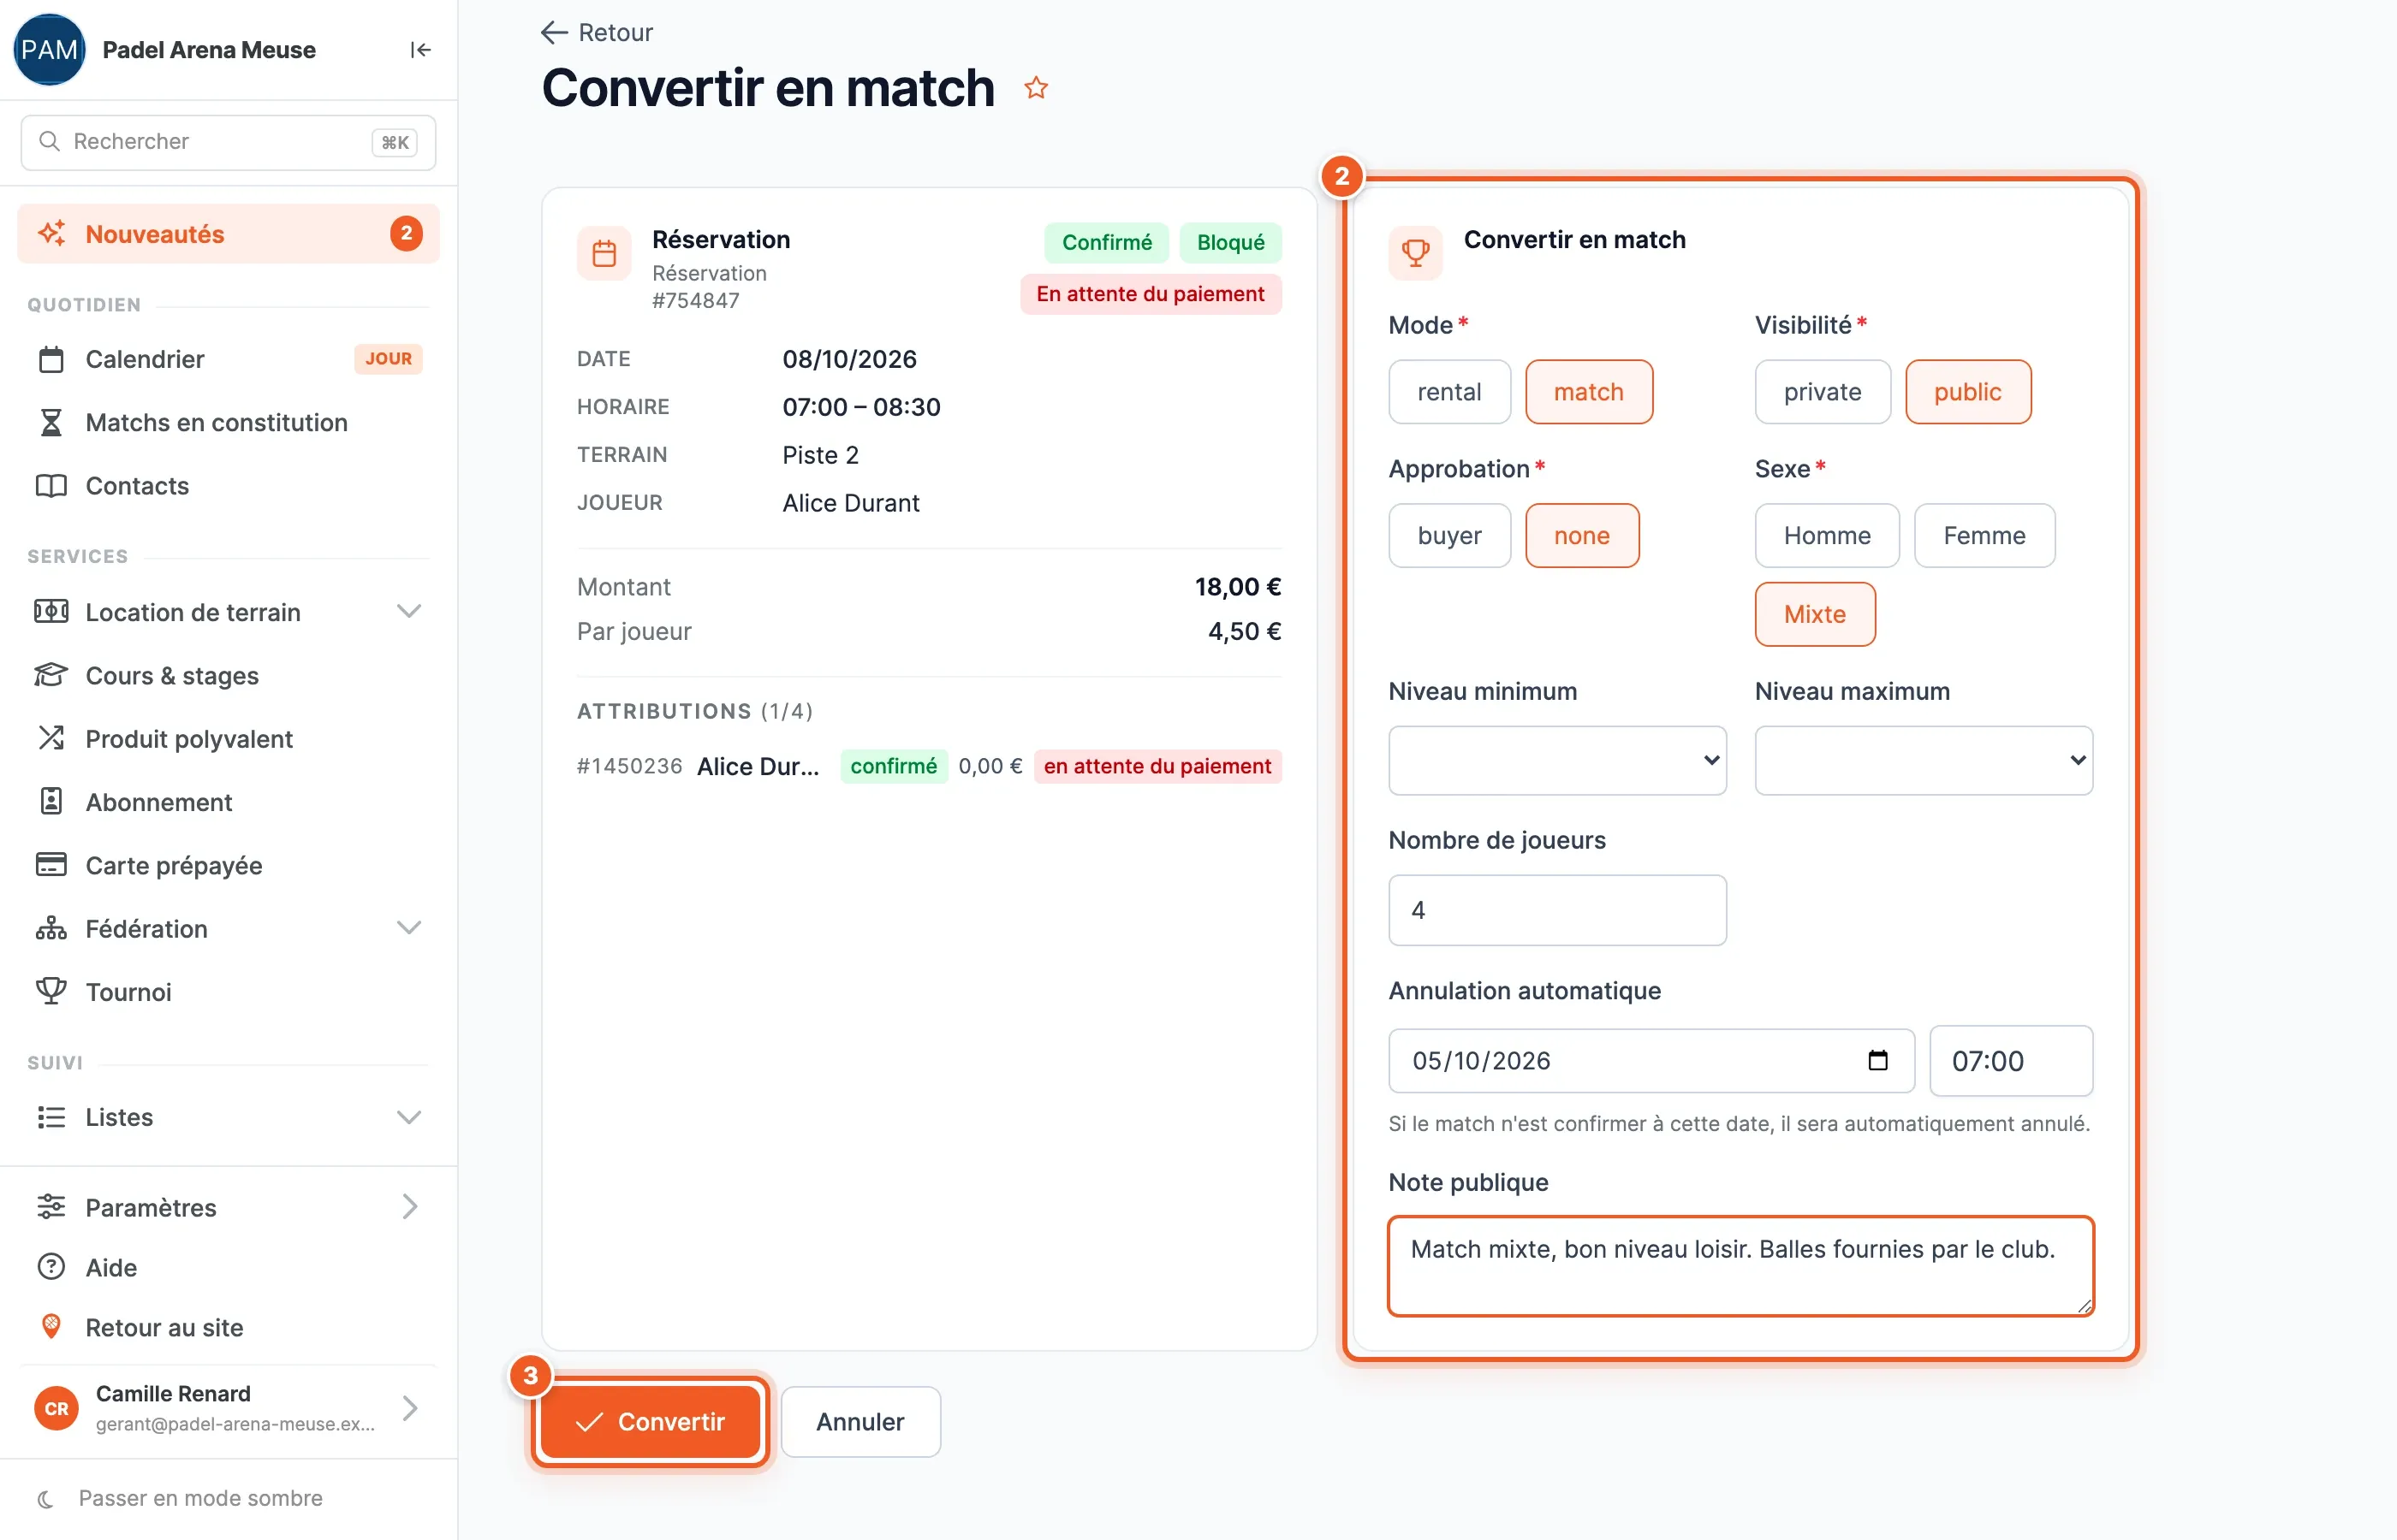Click the Contacts book icon

[51, 486]
